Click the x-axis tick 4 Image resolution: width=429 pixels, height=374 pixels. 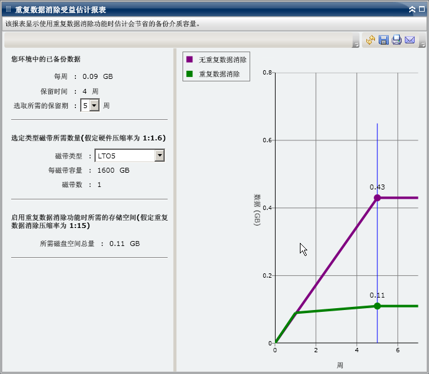click(357, 350)
